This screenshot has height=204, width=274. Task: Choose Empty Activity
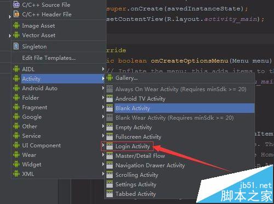[x=180, y=127]
